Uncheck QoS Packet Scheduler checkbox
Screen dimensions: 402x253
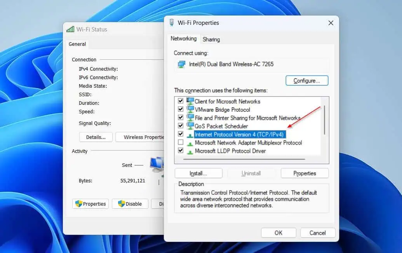[181, 125]
